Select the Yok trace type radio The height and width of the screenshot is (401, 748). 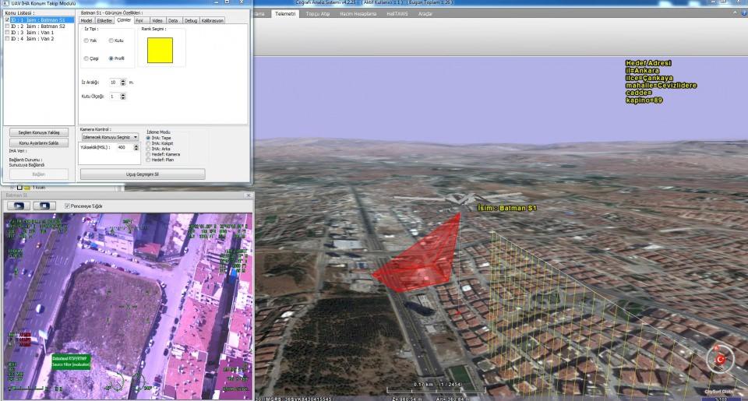pyautogui.click(x=86, y=40)
